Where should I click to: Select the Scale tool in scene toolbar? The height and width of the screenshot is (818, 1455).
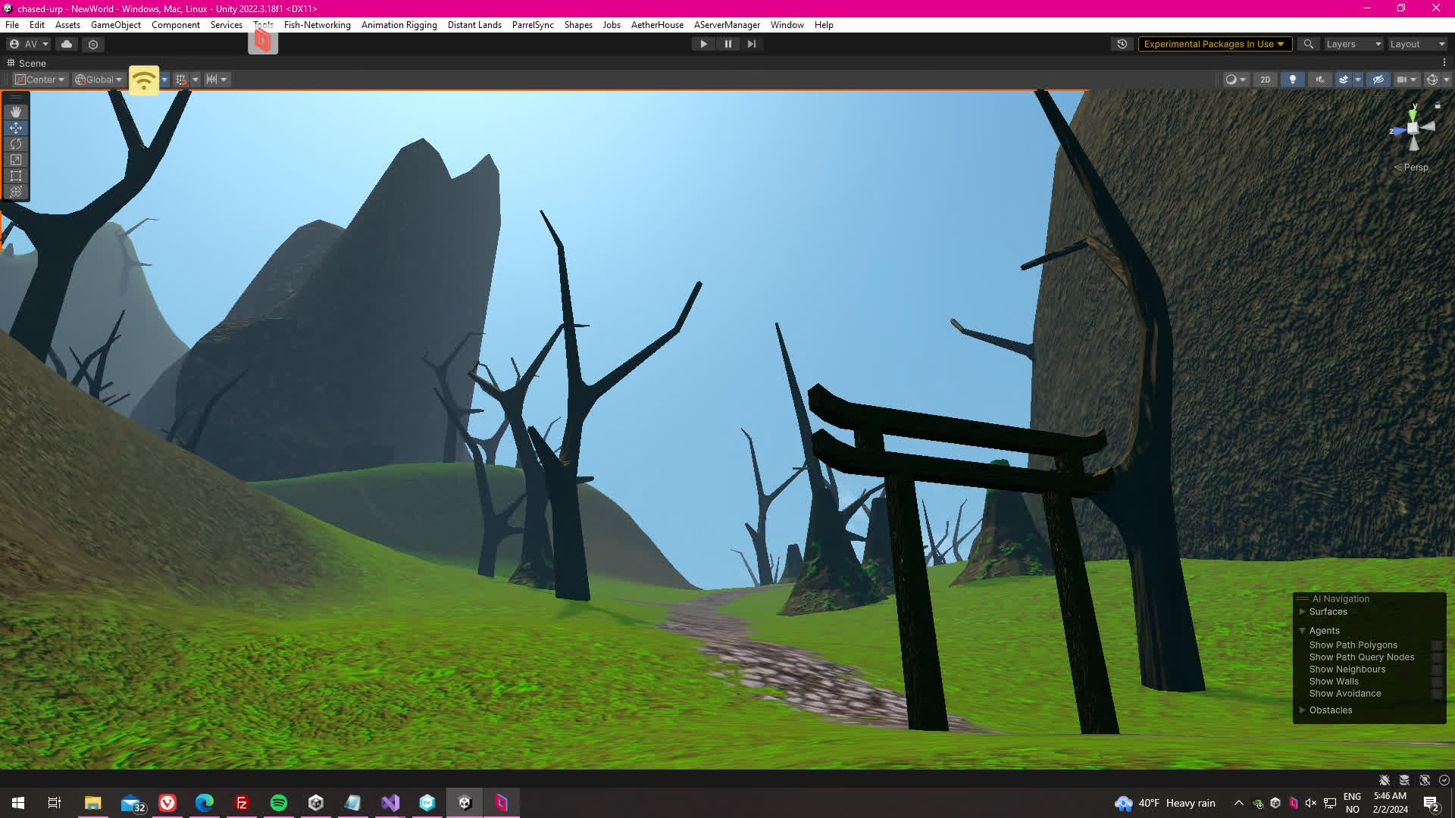(16, 160)
